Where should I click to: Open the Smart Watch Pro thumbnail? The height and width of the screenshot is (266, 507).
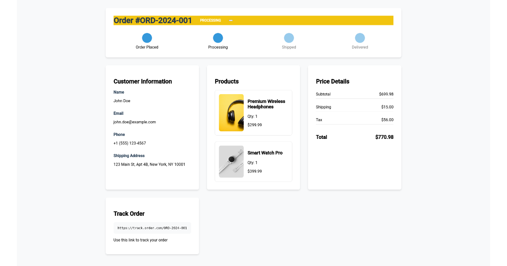(x=231, y=162)
